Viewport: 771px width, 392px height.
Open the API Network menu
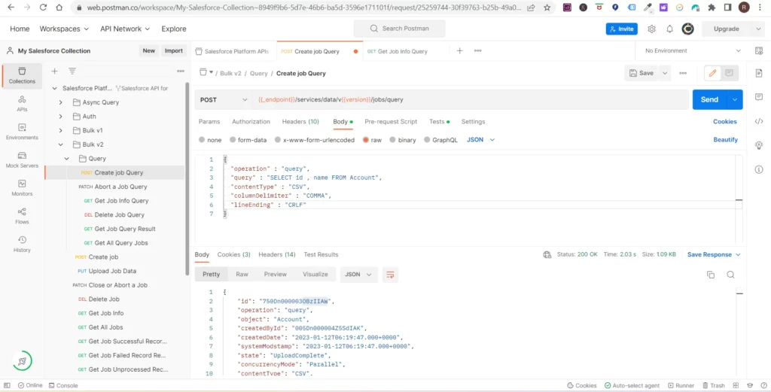(125, 29)
